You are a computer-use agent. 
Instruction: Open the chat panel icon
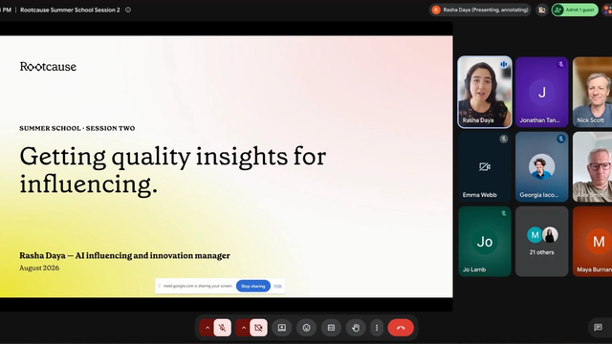point(598,327)
